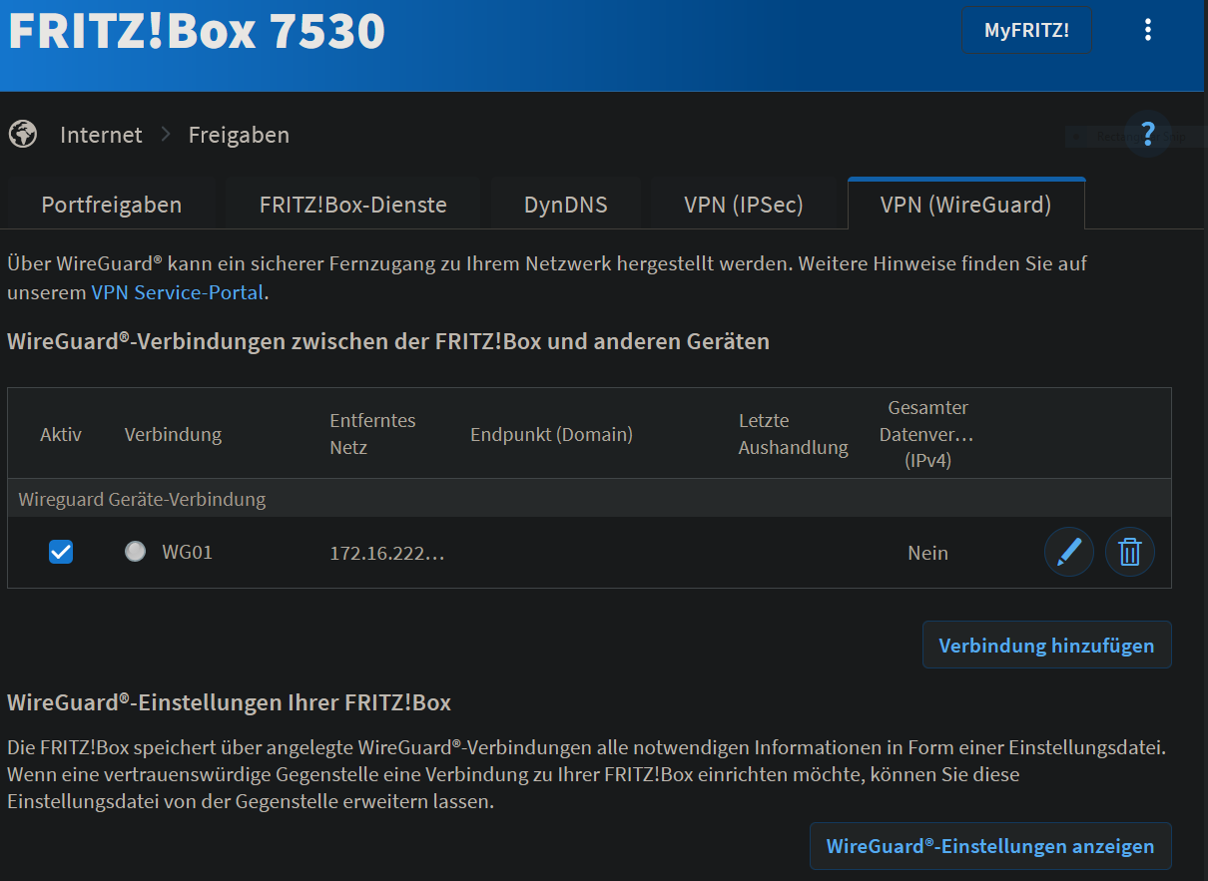
Task: Click the Verbindung hinzufügen button
Action: [1047, 646]
